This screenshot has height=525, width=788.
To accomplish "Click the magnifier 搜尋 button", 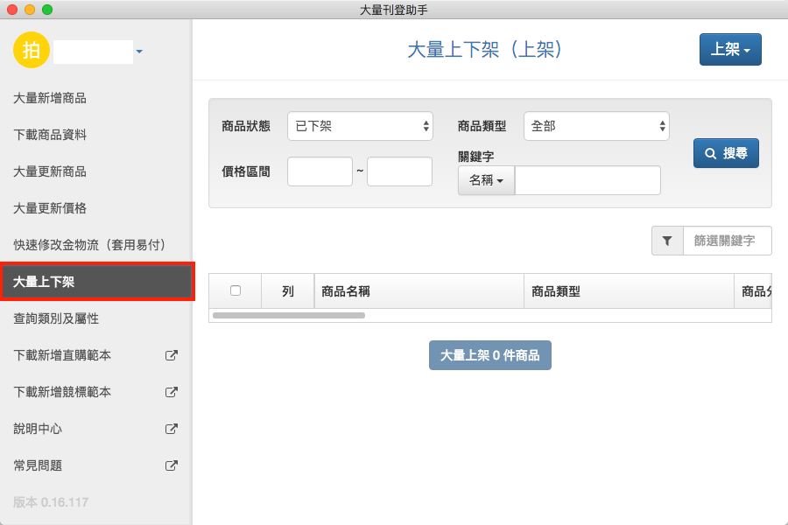I will [726, 153].
